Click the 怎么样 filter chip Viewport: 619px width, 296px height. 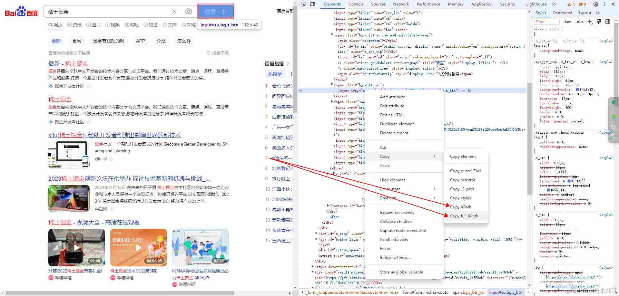click(184, 41)
